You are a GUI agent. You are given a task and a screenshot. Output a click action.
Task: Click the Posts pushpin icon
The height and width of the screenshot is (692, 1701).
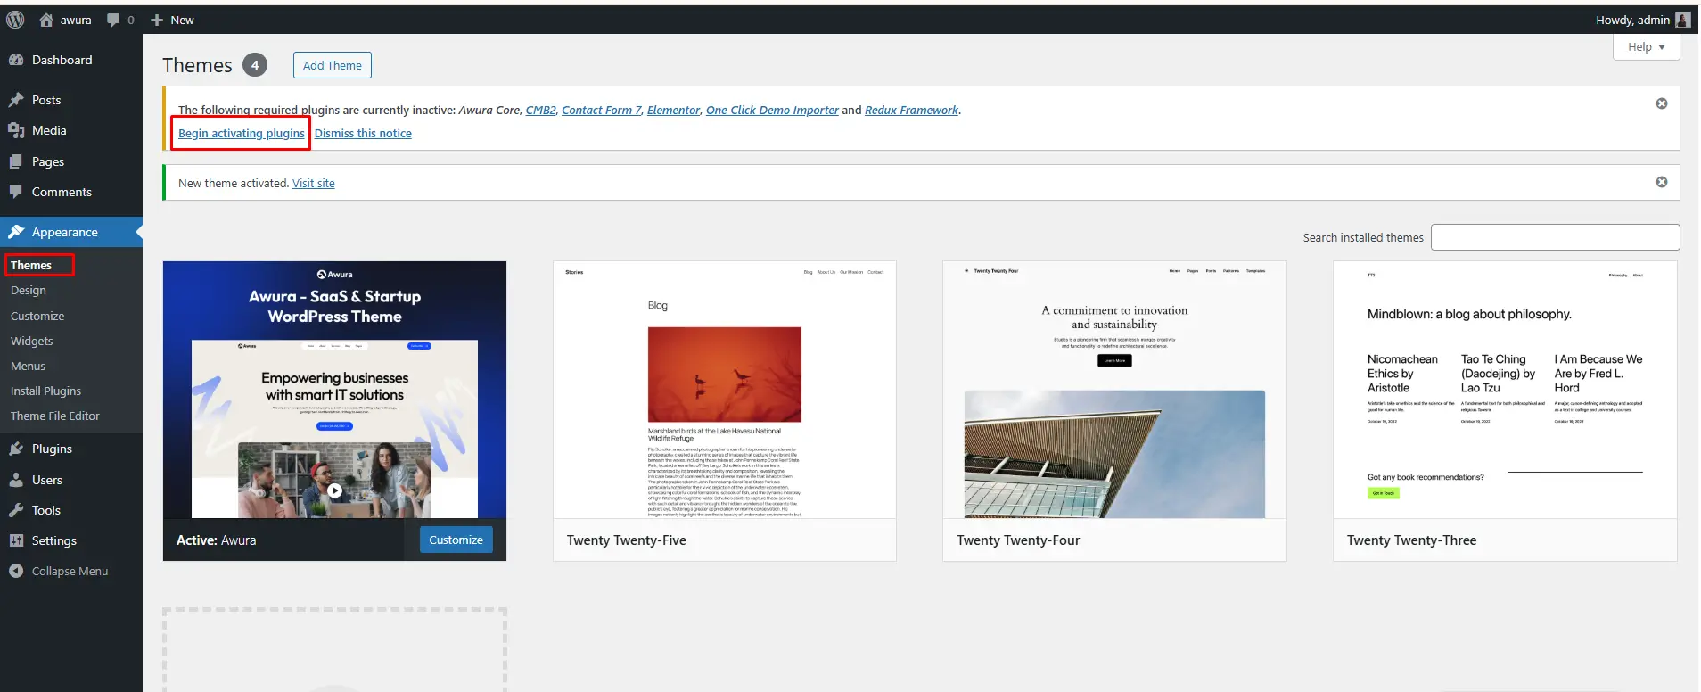16,100
